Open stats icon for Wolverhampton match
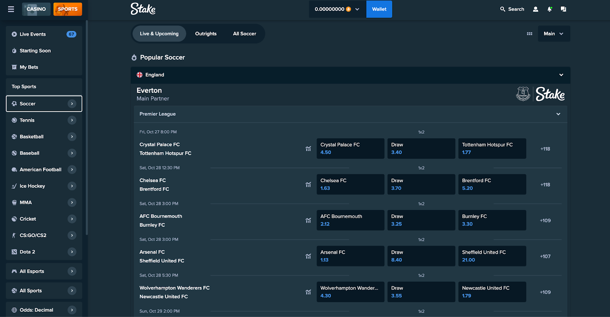This screenshot has height=317, width=610. (x=308, y=292)
